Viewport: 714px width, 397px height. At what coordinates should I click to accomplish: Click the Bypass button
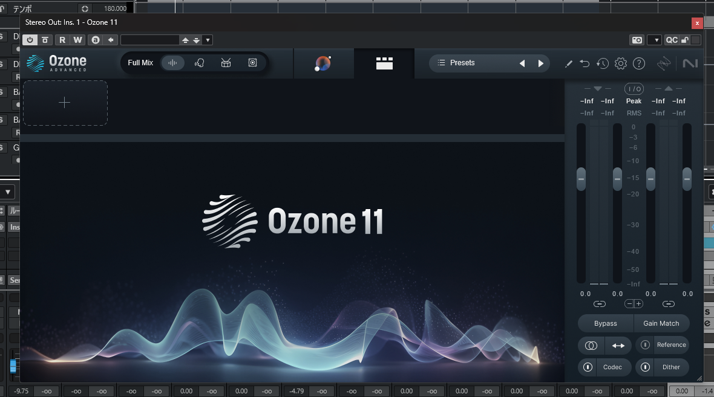[605, 323]
